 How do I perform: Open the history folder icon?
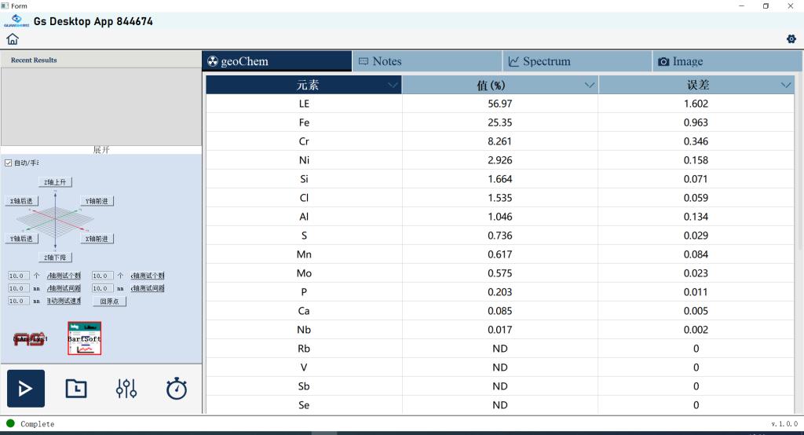pos(76,388)
